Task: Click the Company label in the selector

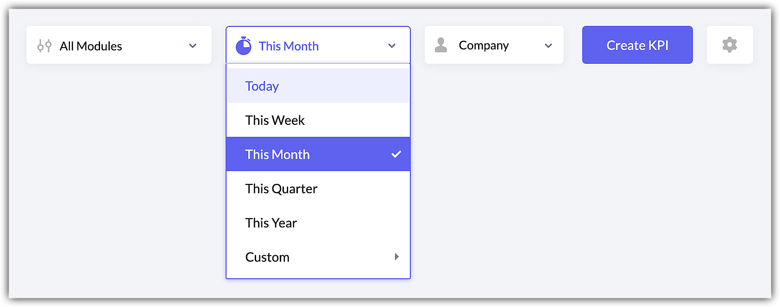Action: tap(484, 45)
